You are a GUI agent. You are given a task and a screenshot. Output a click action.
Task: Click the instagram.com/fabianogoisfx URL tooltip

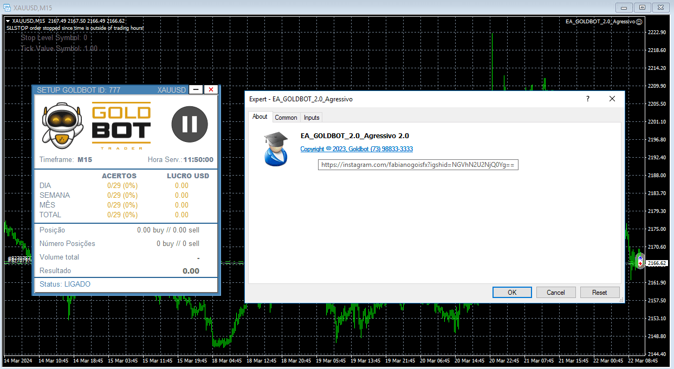coord(418,165)
